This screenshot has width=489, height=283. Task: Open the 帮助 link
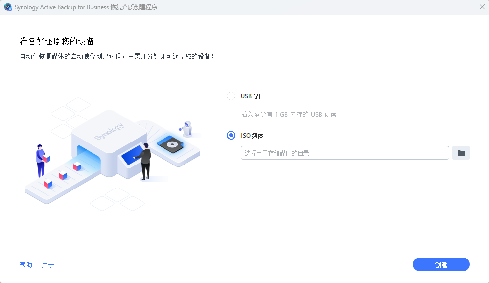pos(26,265)
